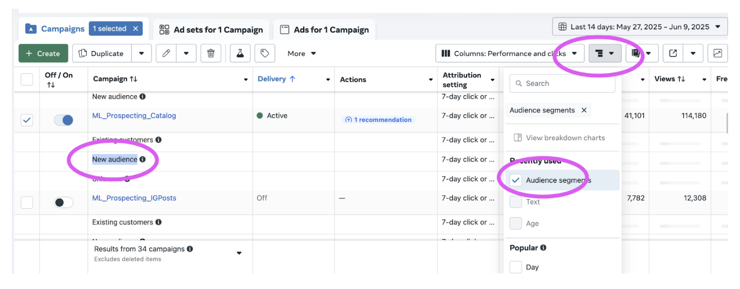Uncheck the ML_Prospecting_Catalog row checkbox
Image resolution: width=740 pixels, height=289 pixels.
[x=27, y=120]
